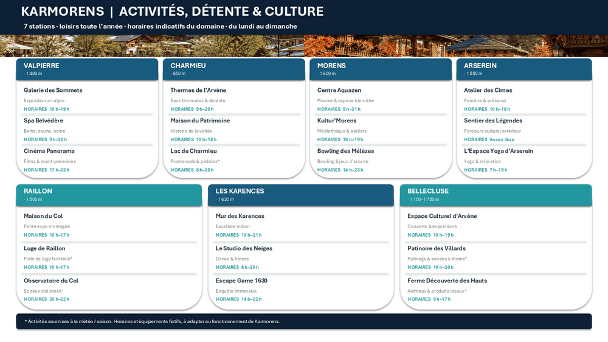
Task: Click 'Danse & fitness' description
Action: pyautogui.click(x=232, y=259)
